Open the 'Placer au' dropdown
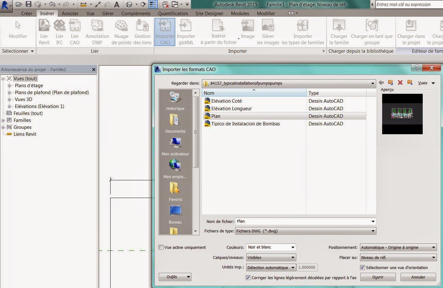 tap(398, 257)
